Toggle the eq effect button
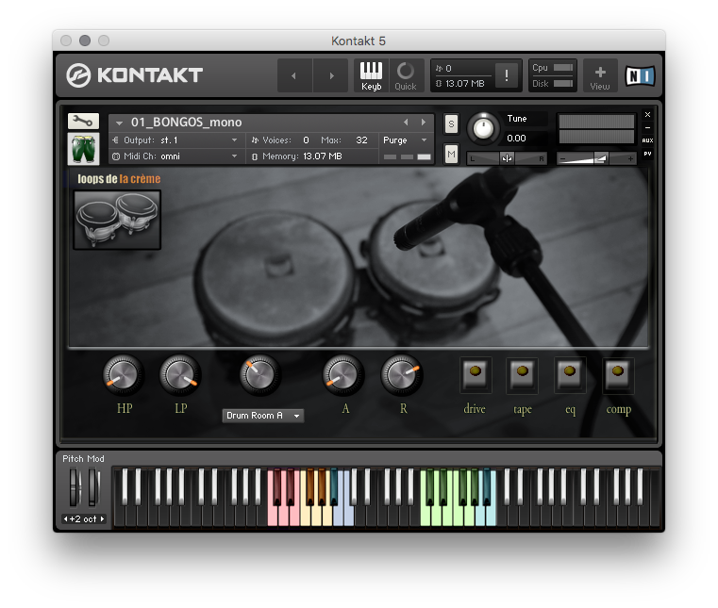The height and width of the screenshot is (608, 718). (x=570, y=374)
